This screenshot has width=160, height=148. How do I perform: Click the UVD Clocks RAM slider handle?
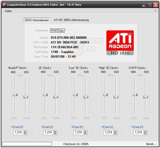(146, 97)
